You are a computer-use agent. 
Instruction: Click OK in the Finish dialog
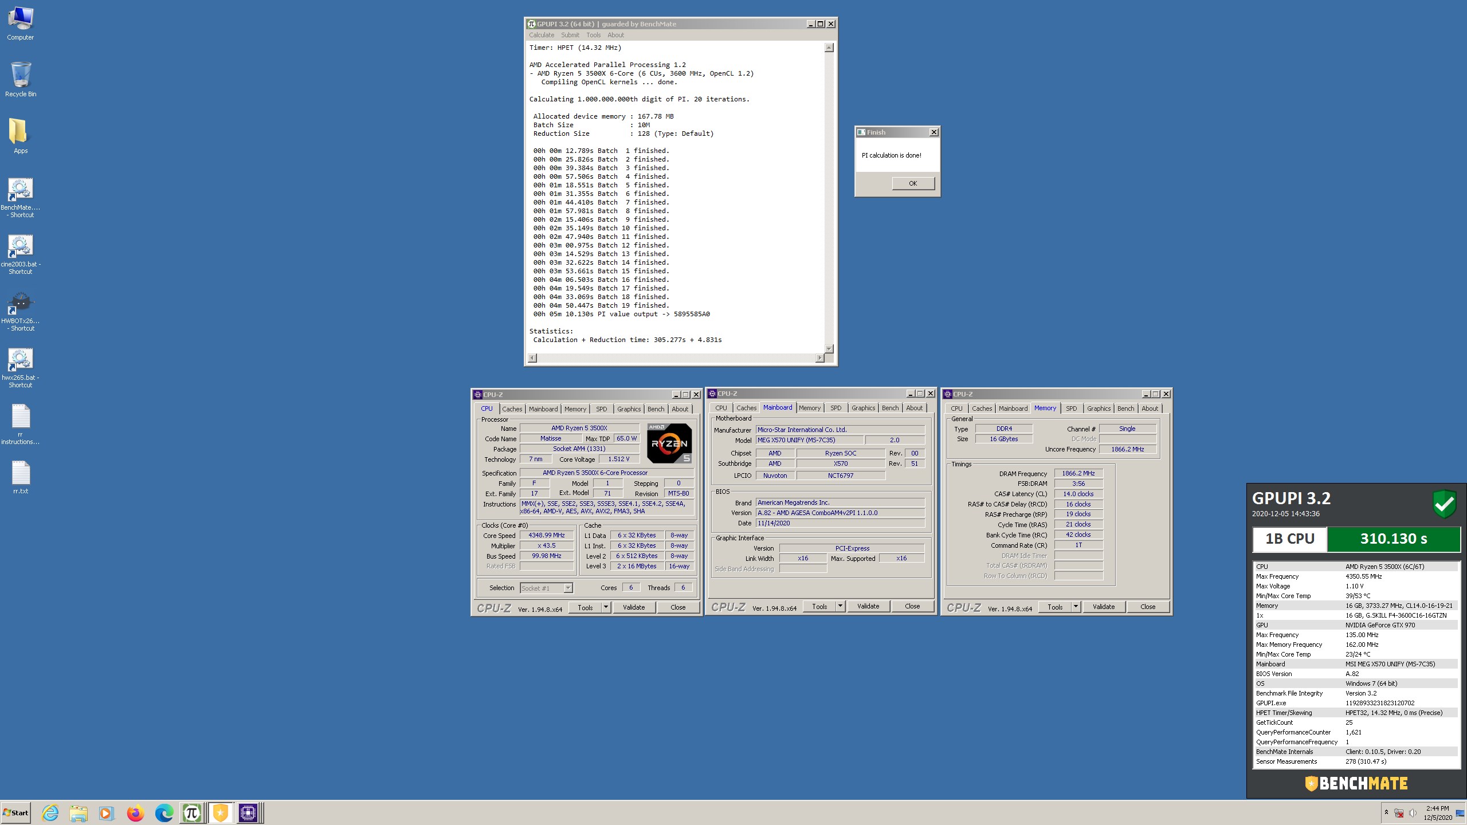[913, 183]
